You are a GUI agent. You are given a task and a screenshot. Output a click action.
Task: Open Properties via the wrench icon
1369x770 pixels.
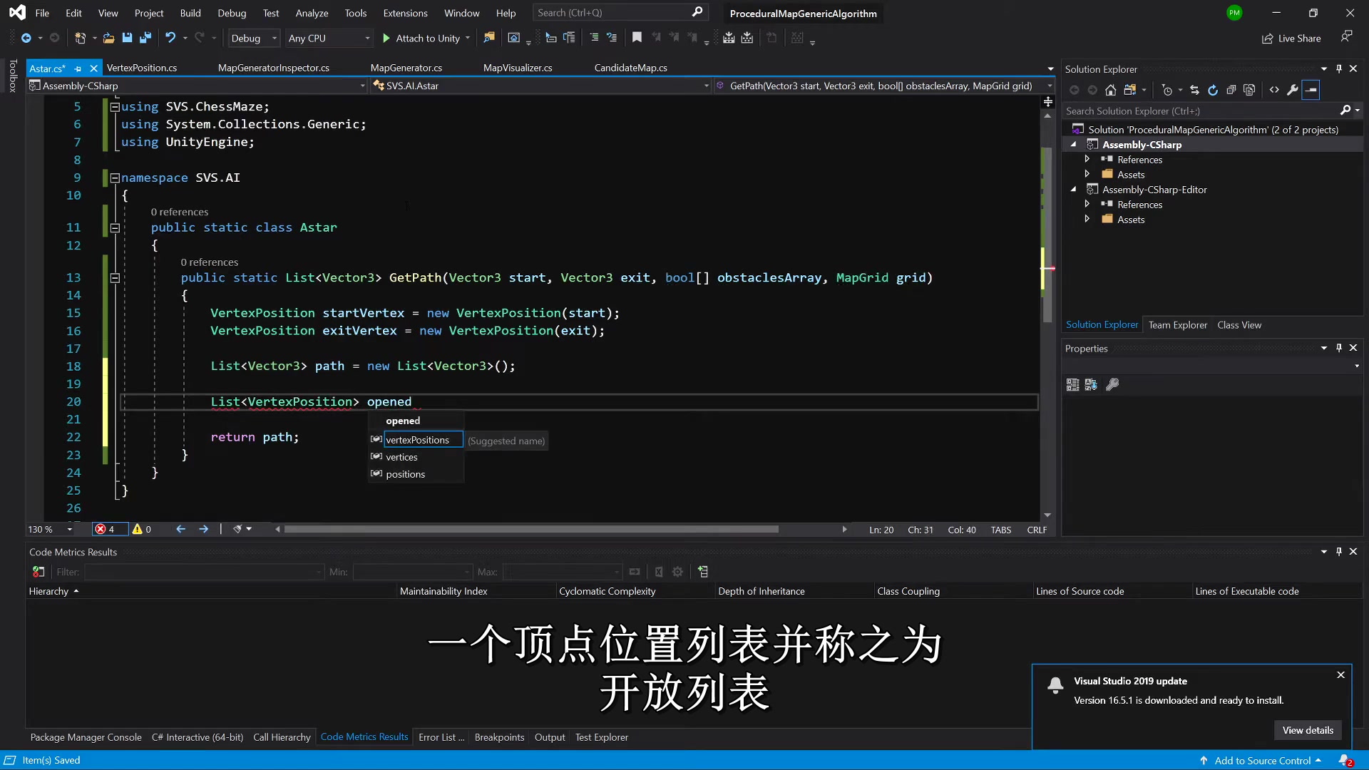point(1293,91)
